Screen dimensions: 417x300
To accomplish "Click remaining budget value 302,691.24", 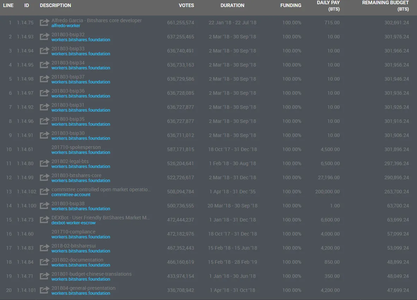I will tap(397, 23).
